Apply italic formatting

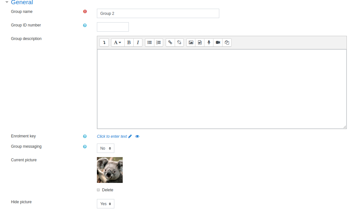138,42
